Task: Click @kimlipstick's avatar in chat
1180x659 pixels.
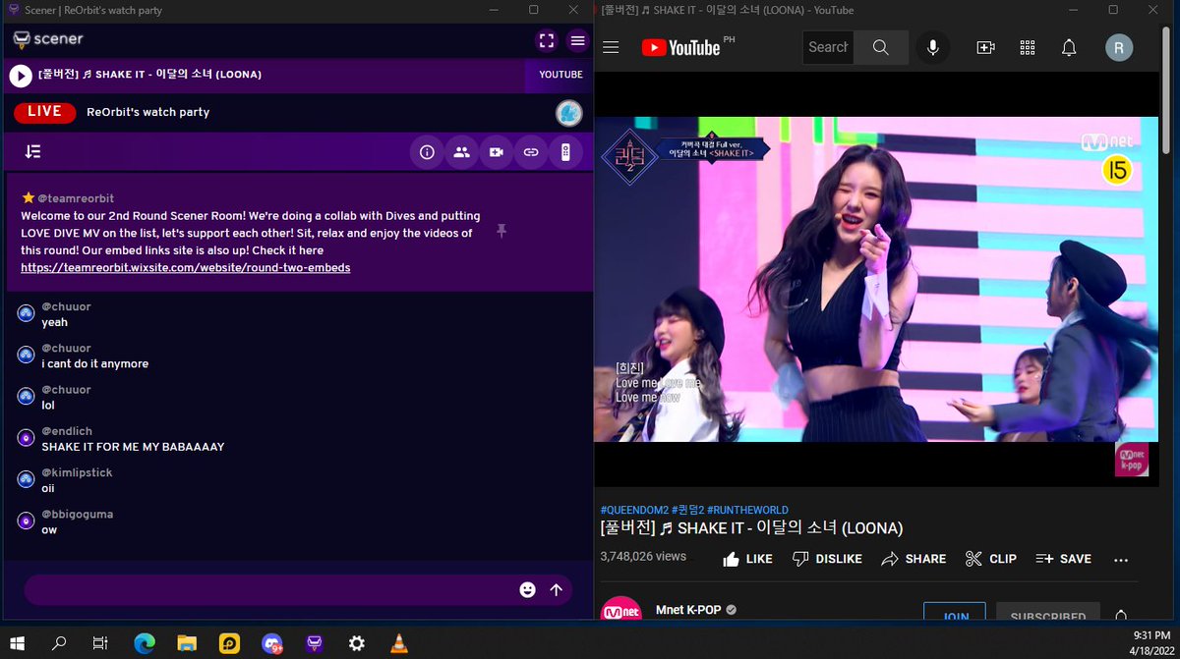Action: pos(27,478)
